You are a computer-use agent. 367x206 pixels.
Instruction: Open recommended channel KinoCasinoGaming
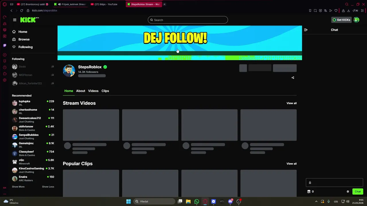[33, 170]
